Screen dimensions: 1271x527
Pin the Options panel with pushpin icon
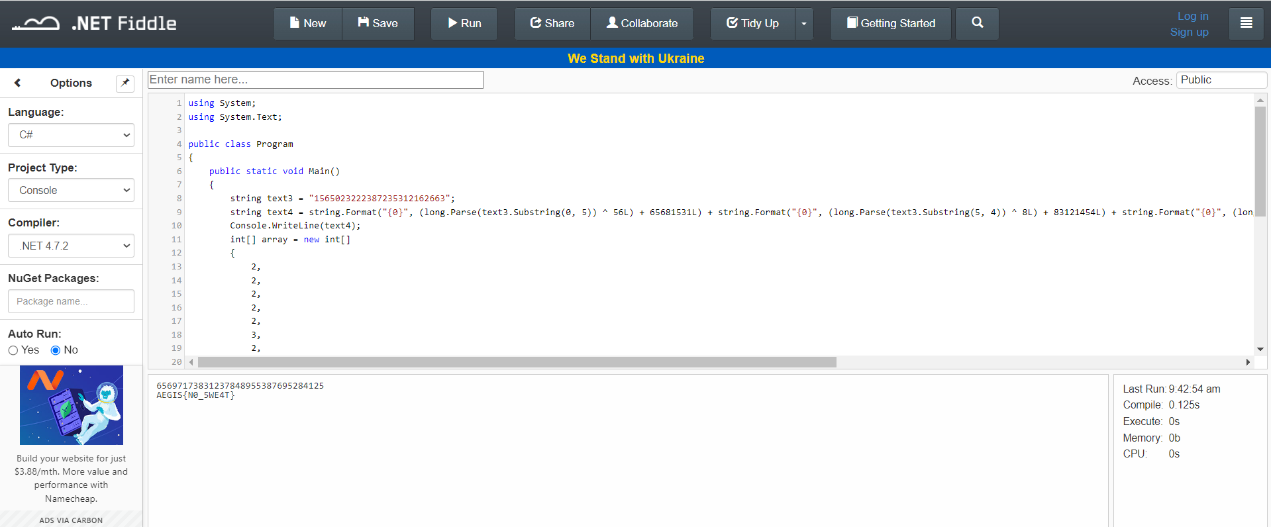pos(125,83)
